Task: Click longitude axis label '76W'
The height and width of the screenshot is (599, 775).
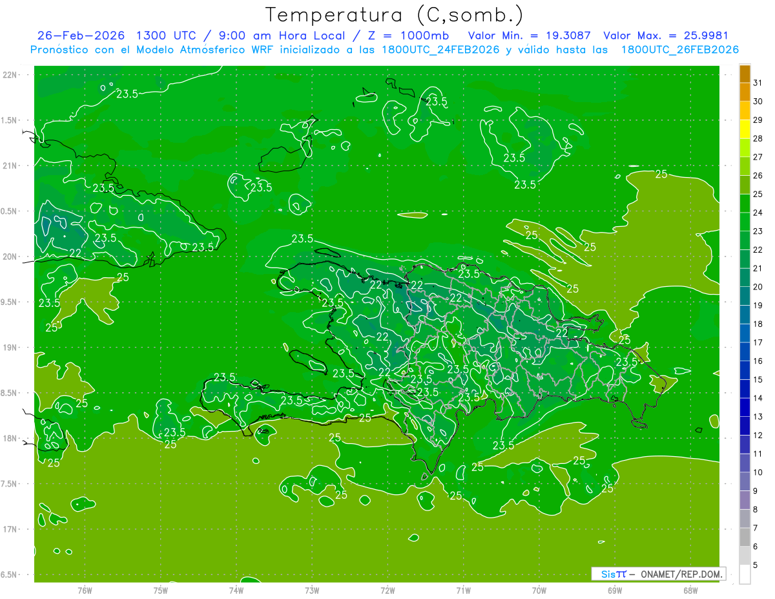Action: (85, 591)
